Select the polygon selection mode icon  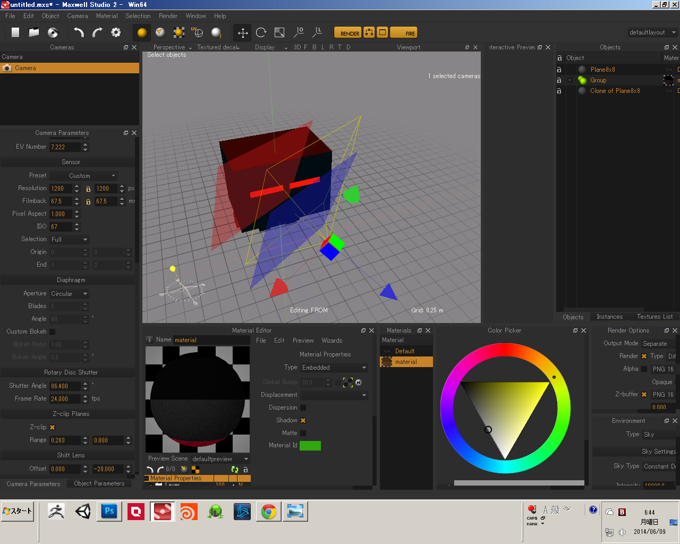pos(160,32)
